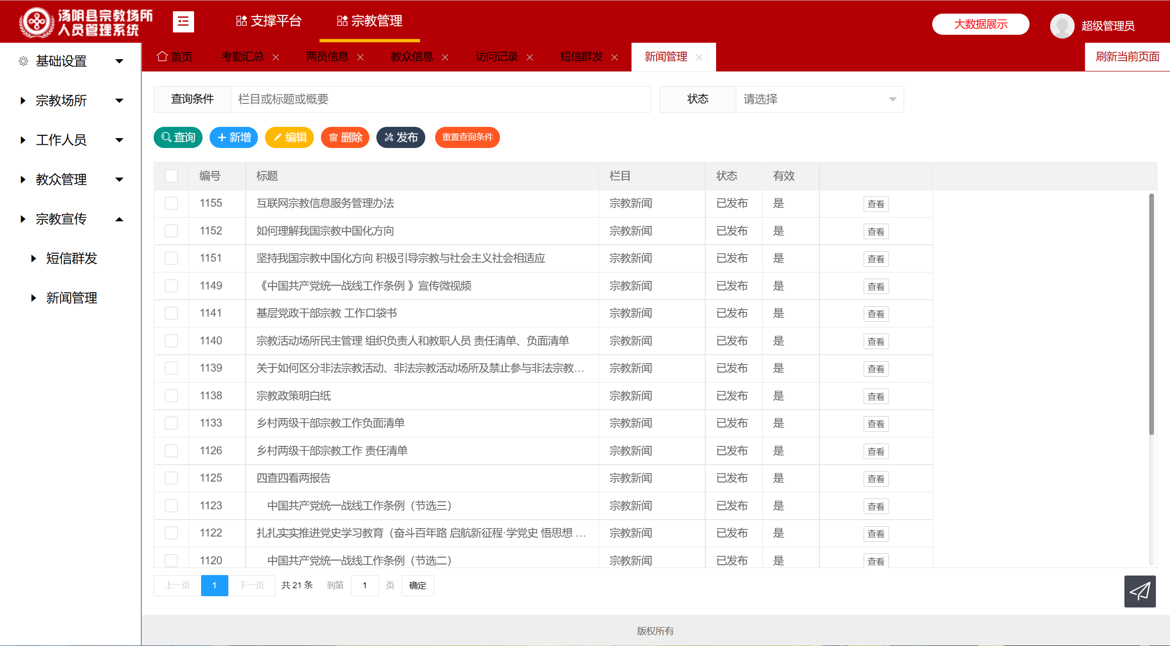Close the 短信群发 tab

614,57
